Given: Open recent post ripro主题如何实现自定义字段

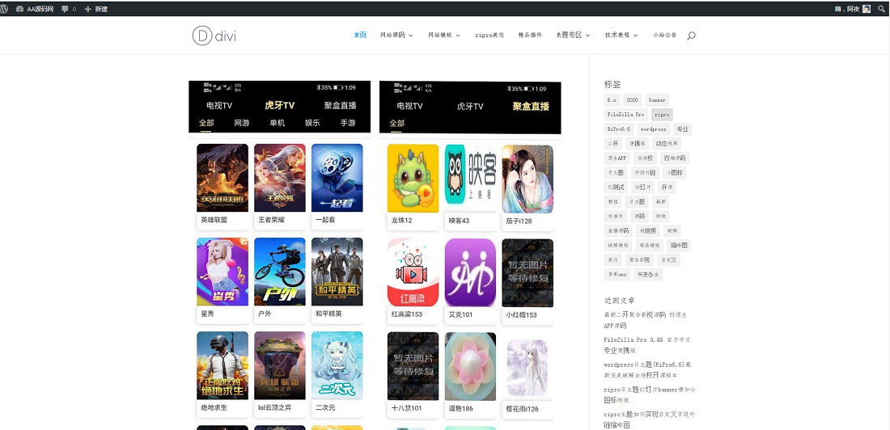Looking at the screenshot, I should click(x=650, y=419).
